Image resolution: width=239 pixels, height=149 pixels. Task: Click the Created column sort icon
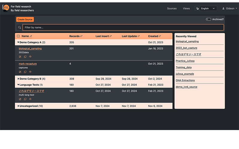click(x=160, y=36)
